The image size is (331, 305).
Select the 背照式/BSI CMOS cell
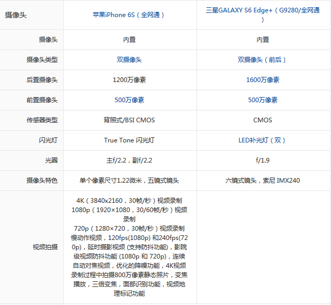pos(129,120)
